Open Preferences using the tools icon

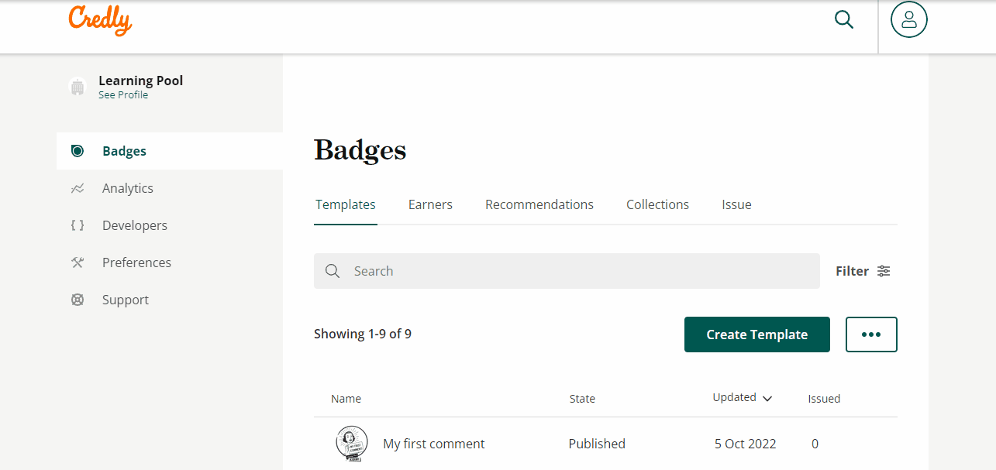tap(77, 262)
